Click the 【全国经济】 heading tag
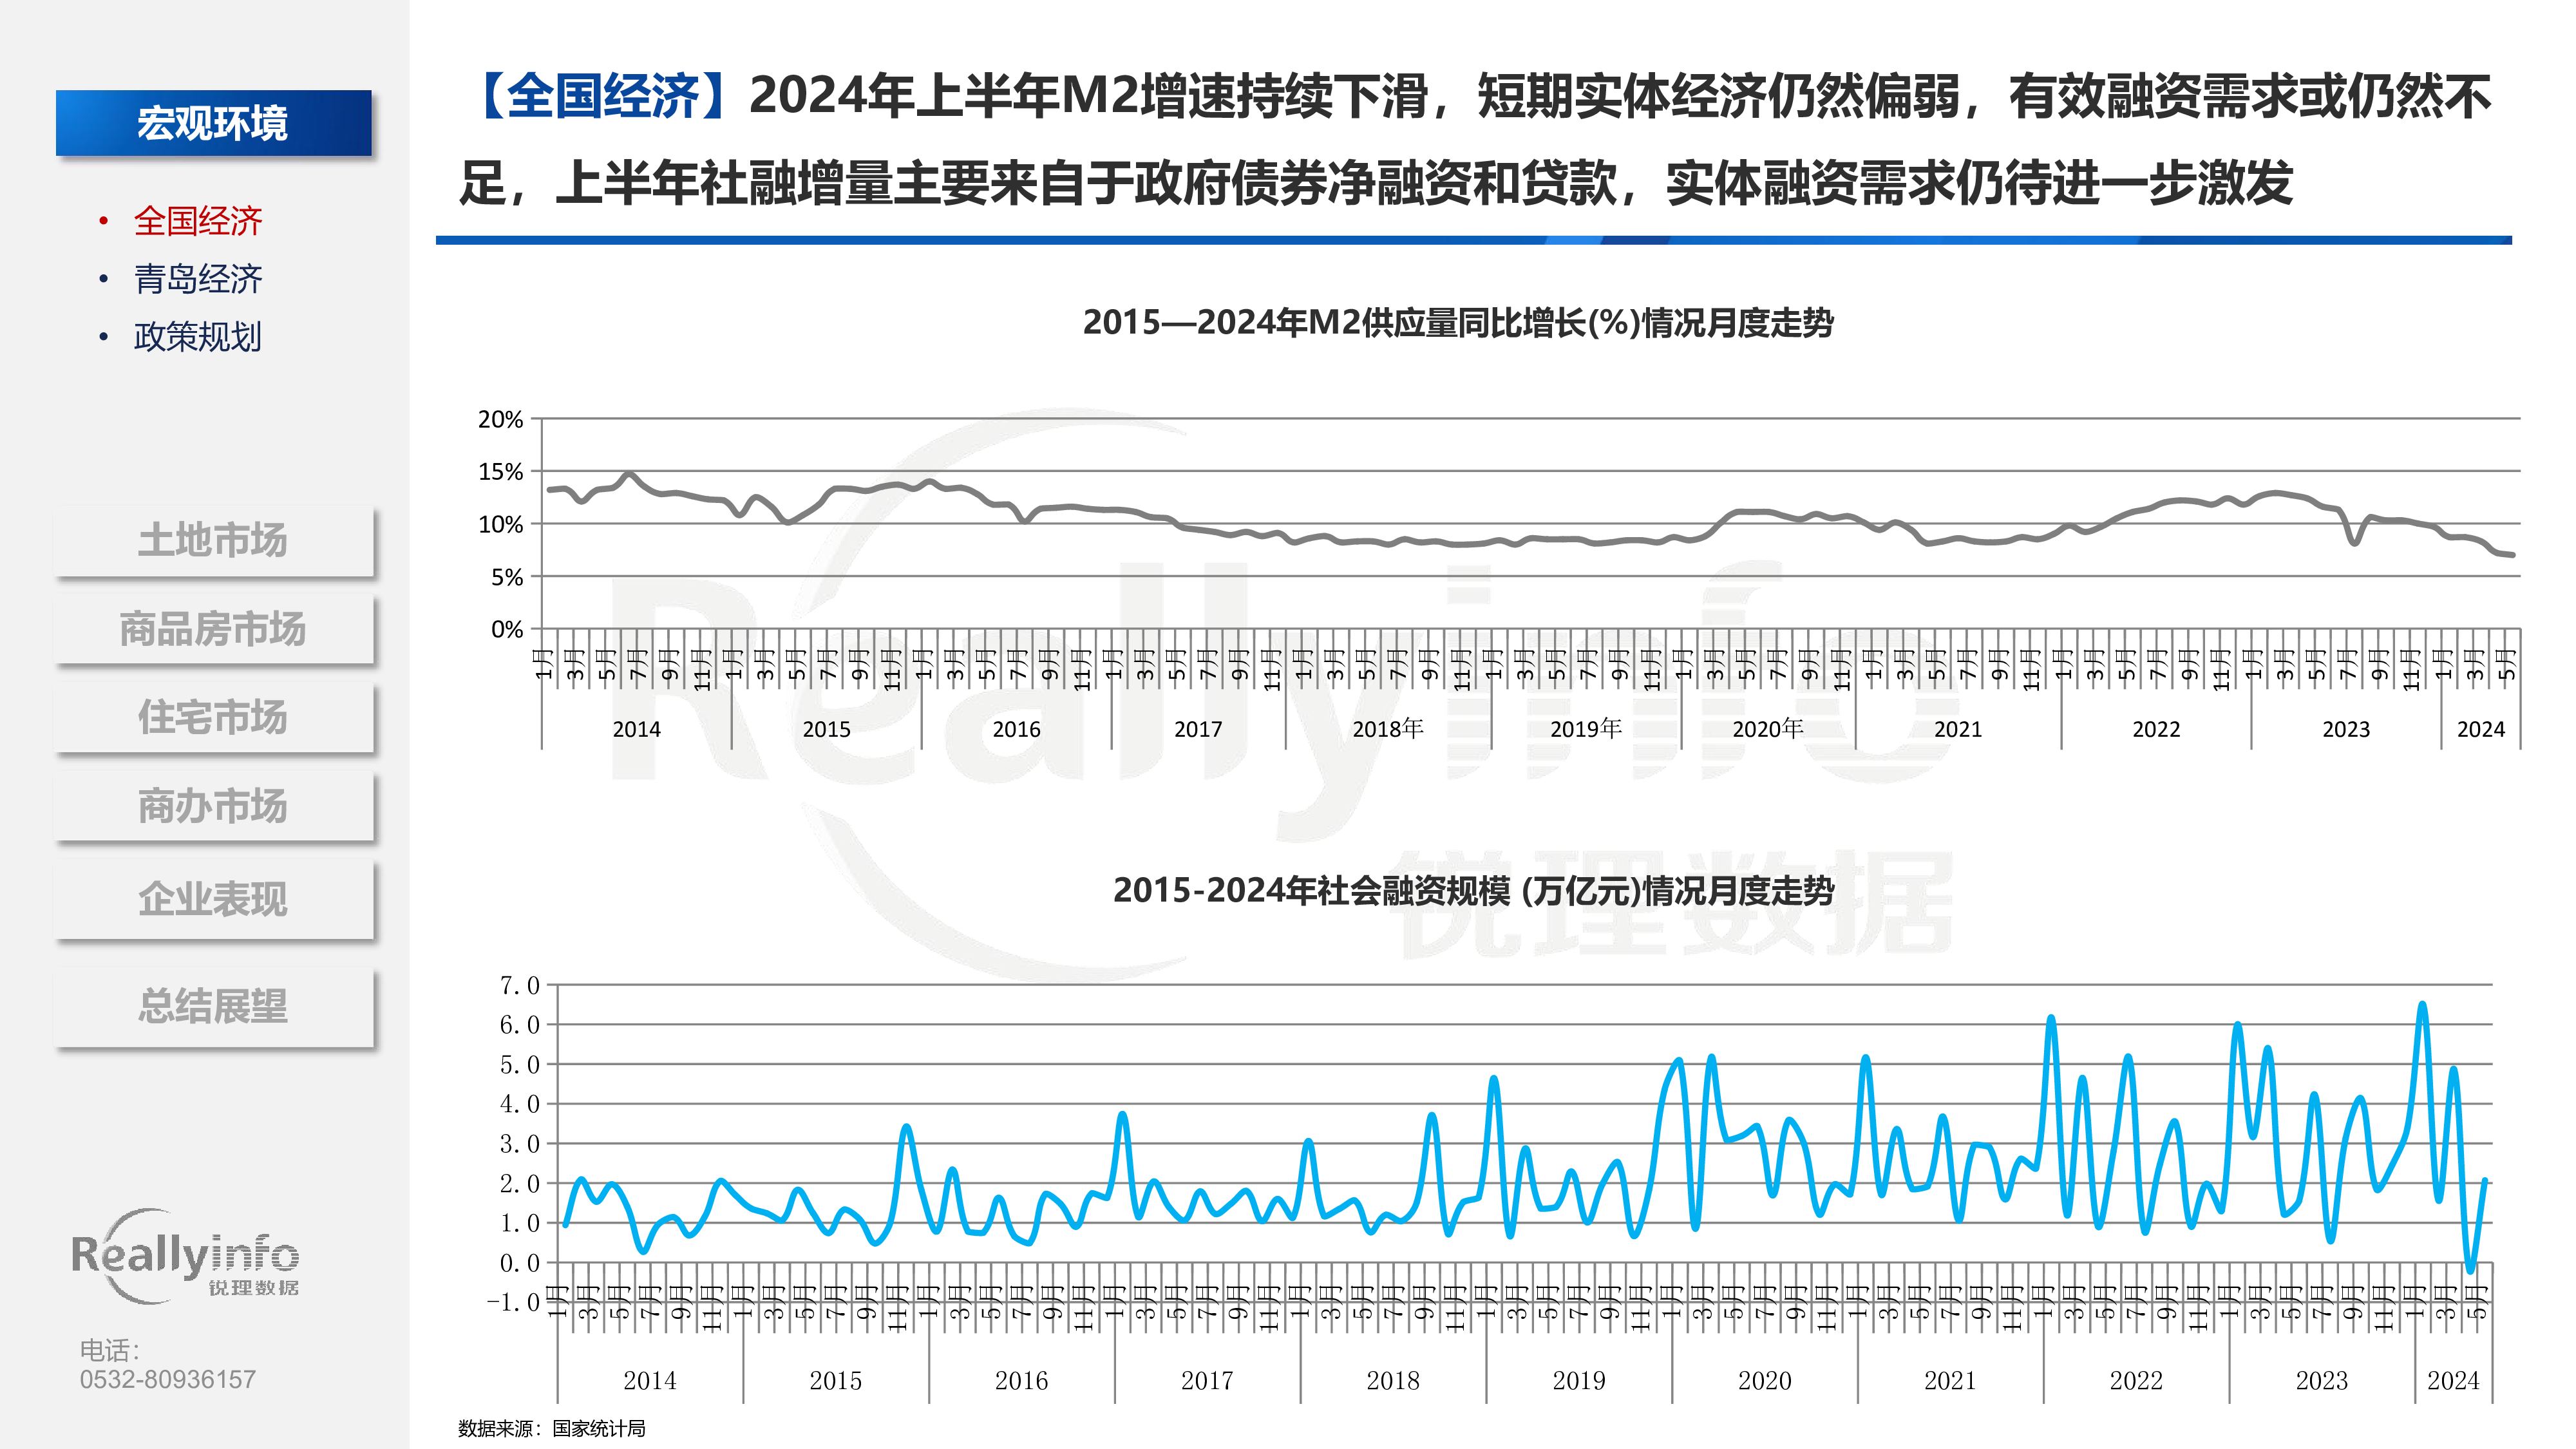 (x=604, y=96)
